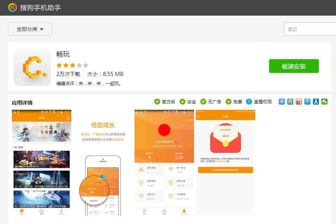The width and height of the screenshot is (336, 224).
Task: Share via WeChat icon
Action: [x=324, y=102]
